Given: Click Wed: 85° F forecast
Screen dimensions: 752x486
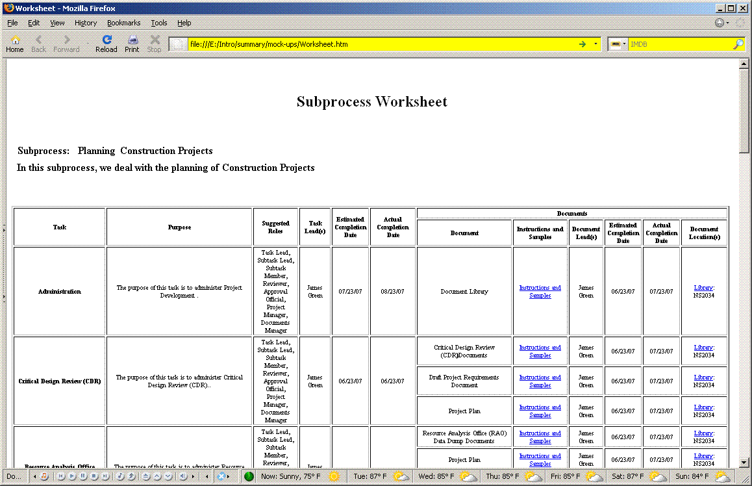Looking at the screenshot, I should (x=436, y=476).
